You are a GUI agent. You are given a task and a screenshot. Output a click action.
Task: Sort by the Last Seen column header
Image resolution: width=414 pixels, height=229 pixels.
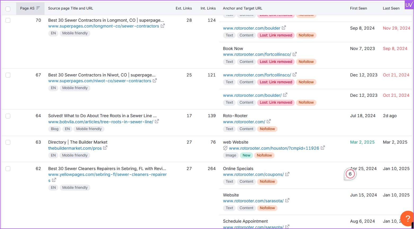tap(391, 8)
